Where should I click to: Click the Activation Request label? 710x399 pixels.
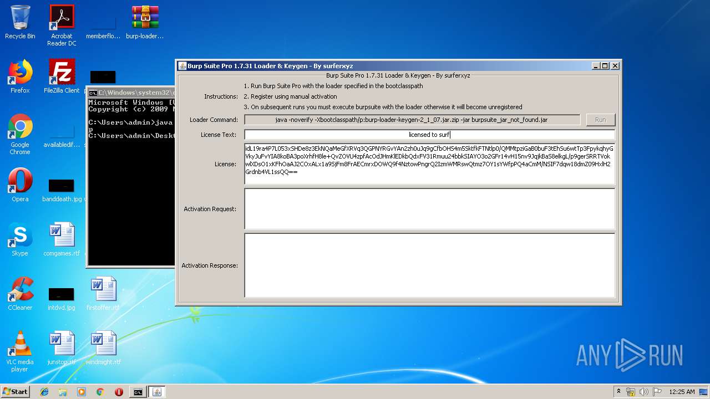point(210,209)
